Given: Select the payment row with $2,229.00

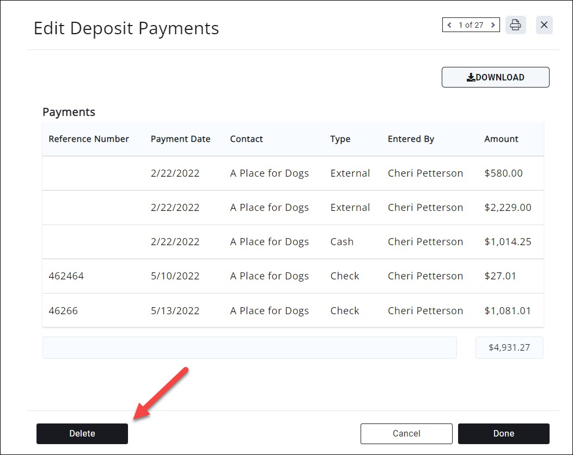Looking at the screenshot, I should tap(292, 208).
